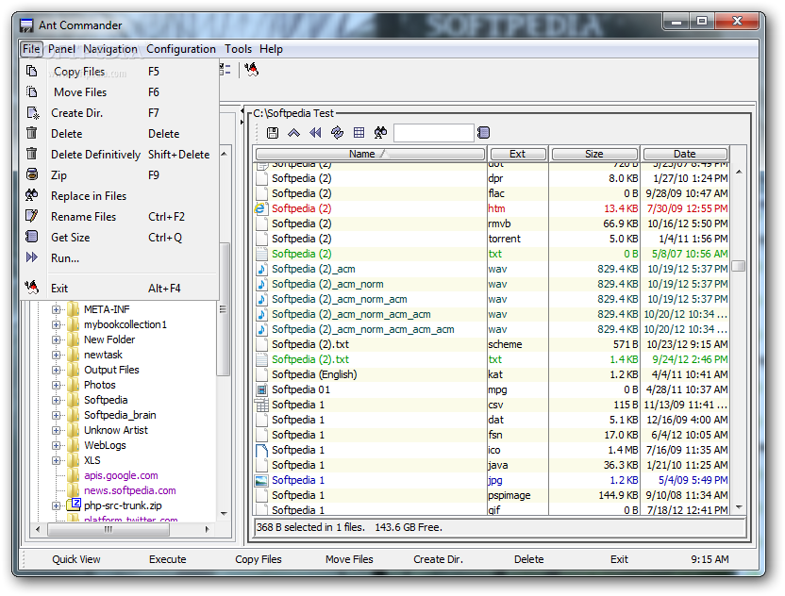Expand the php-src-trunk.zip node
Viewport: 785px width, 596px height.
point(56,505)
